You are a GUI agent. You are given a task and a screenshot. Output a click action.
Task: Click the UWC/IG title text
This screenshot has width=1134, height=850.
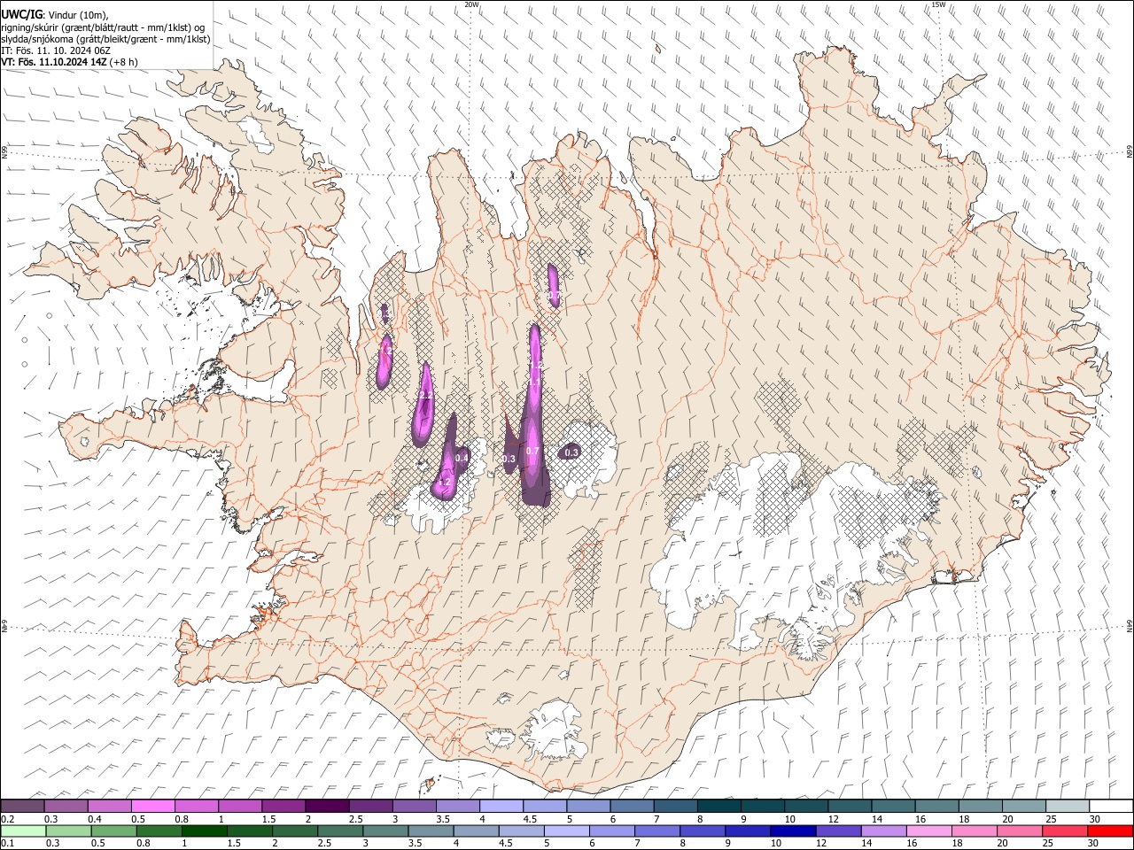coord(20,13)
